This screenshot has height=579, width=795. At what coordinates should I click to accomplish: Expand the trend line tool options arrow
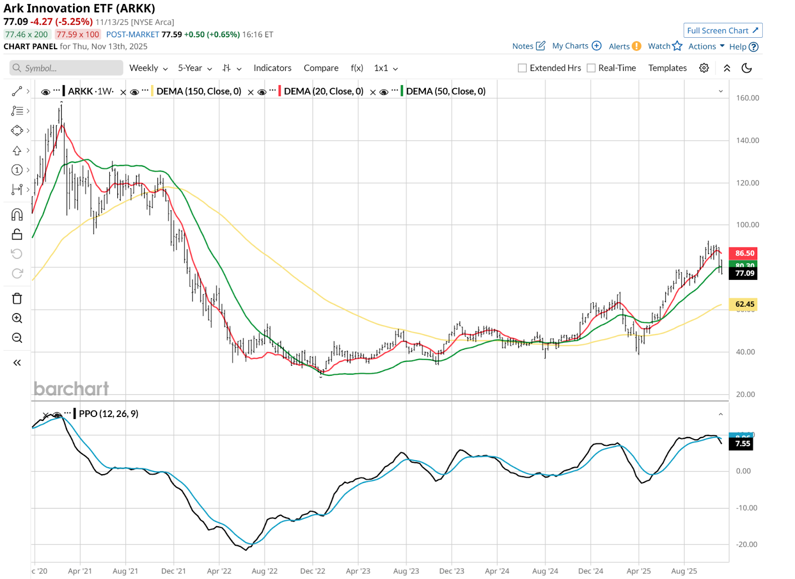(x=28, y=91)
